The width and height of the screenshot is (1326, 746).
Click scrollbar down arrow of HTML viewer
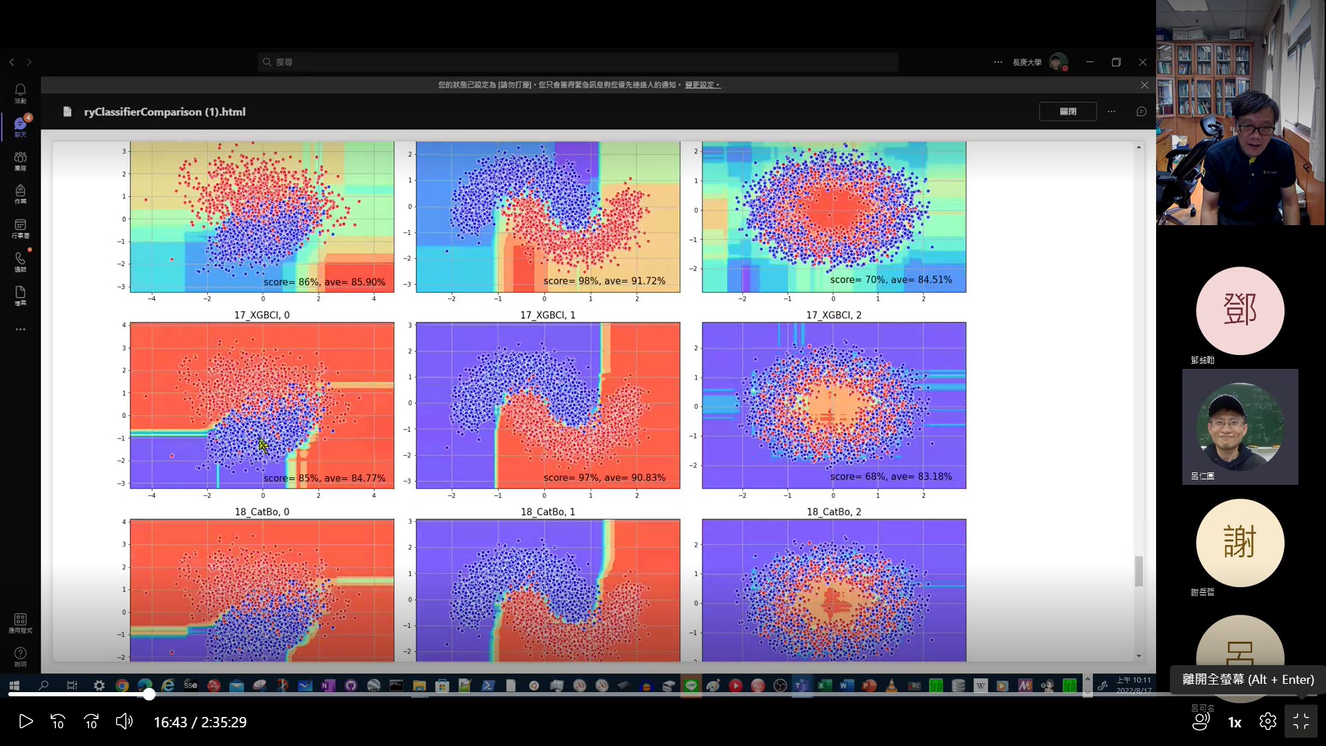1139,656
